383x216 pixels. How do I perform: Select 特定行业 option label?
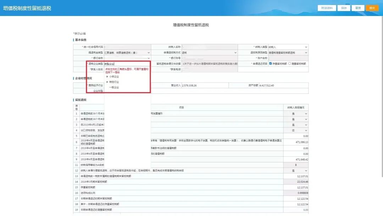[x=114, y=82]
